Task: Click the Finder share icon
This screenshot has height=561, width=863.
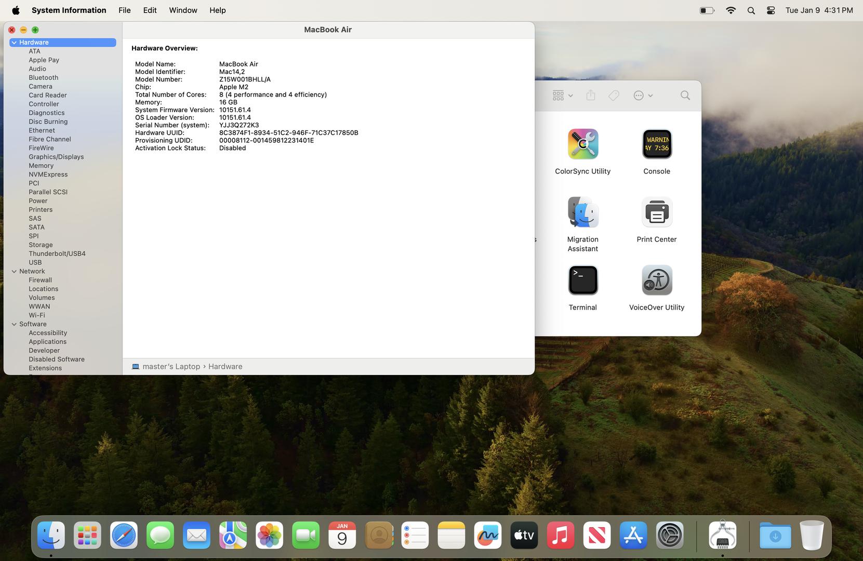Action: click(591, 95)
